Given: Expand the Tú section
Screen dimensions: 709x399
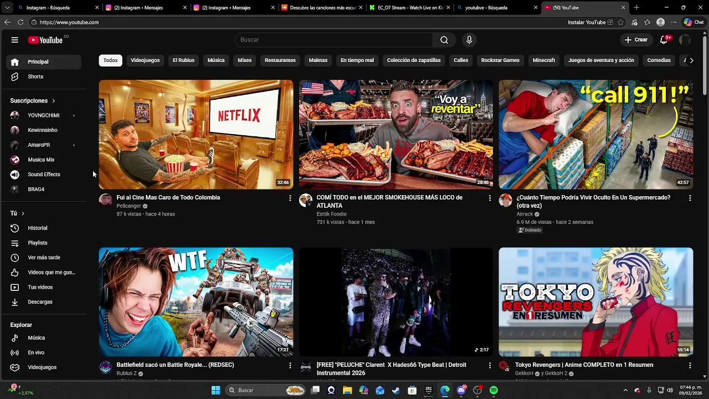Looking at the screenshot, I should pyautogui.click(x=18, y=213).
